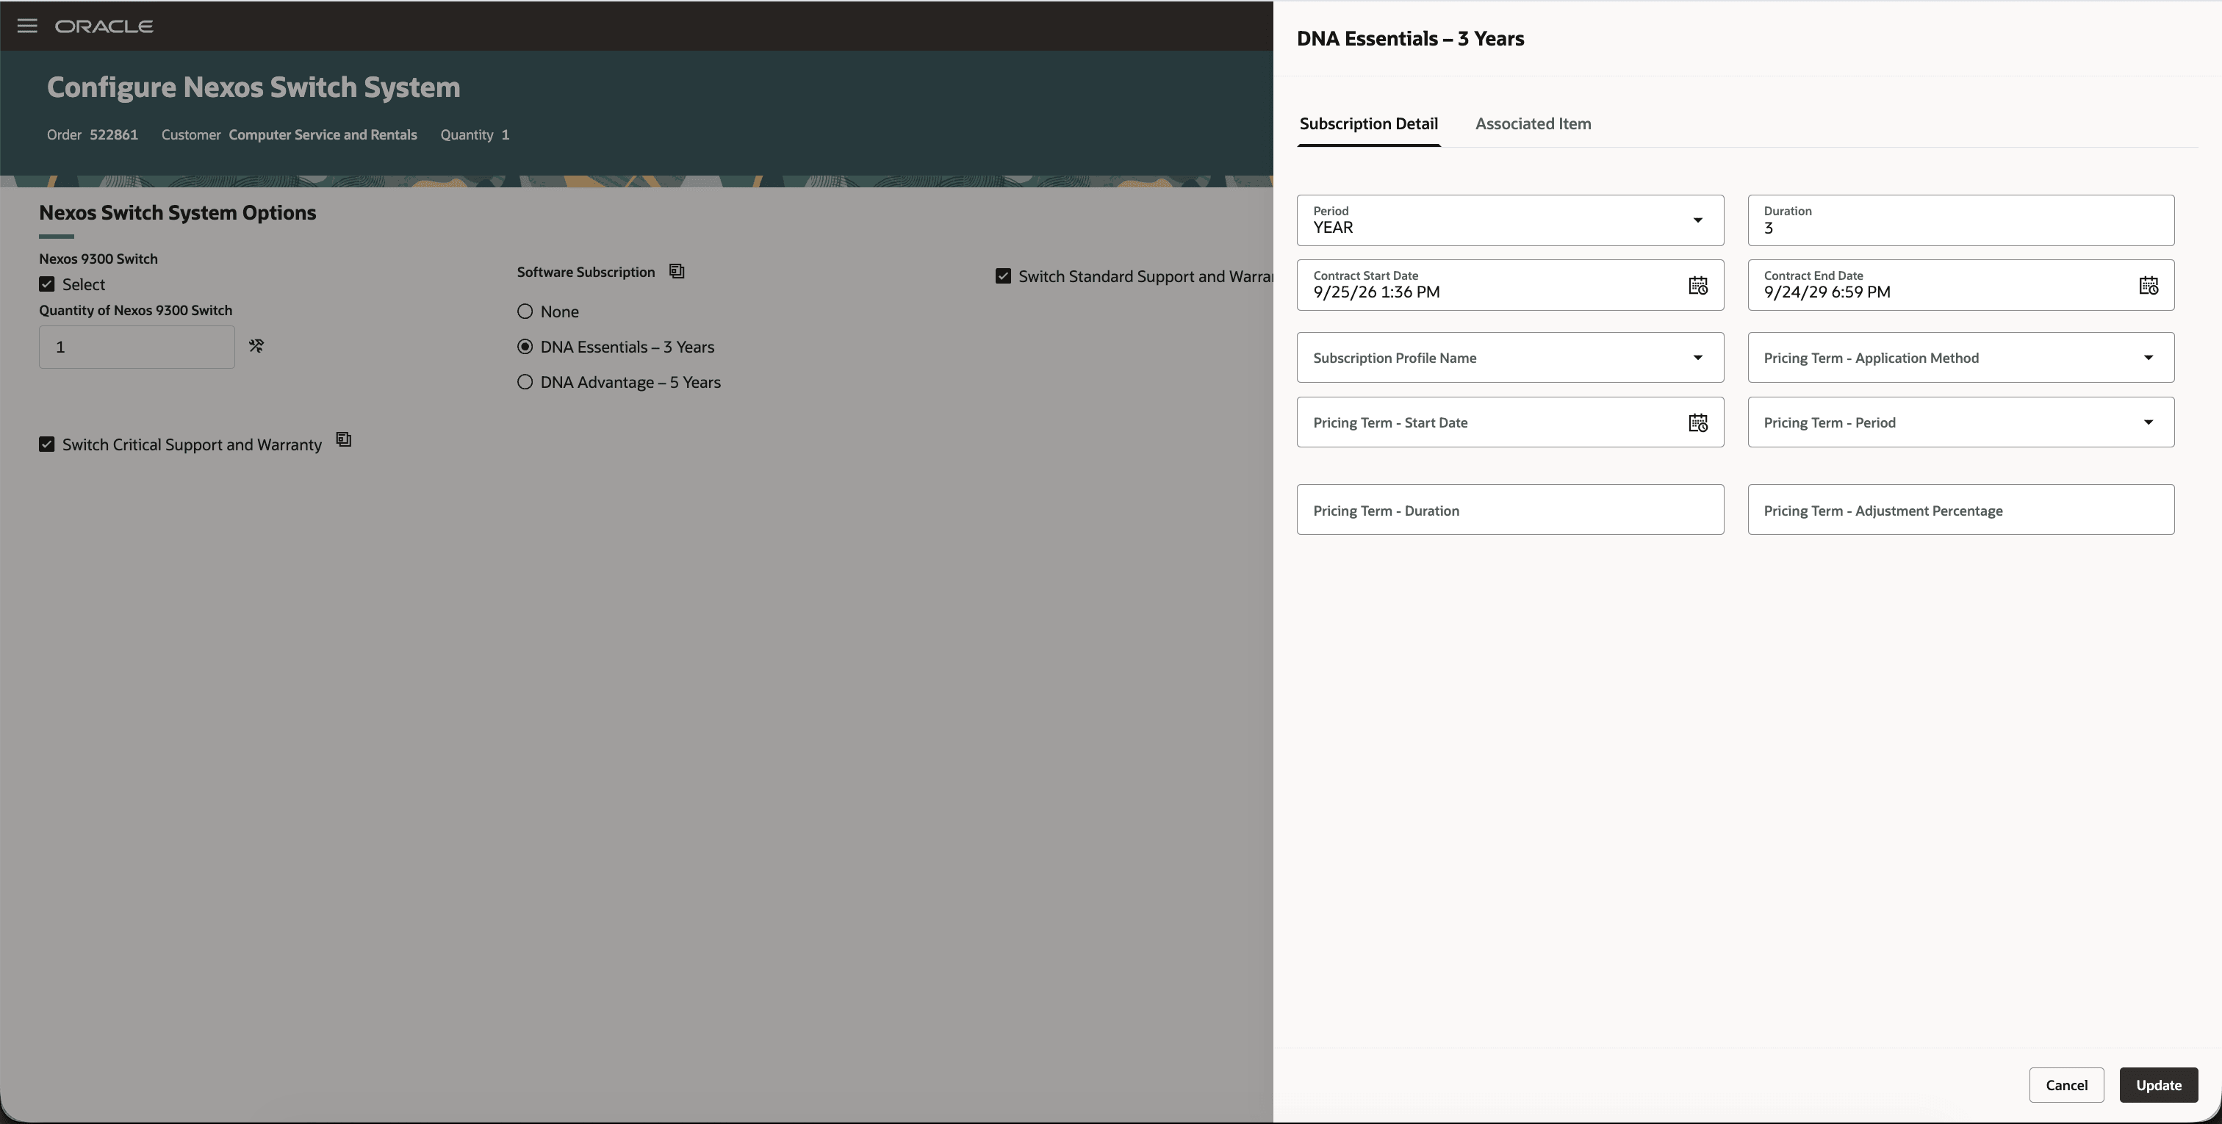Click the Configure Nexos Switch System title
The height and width of the screenshot is (1124, 2222).
(x=254, y=87)
